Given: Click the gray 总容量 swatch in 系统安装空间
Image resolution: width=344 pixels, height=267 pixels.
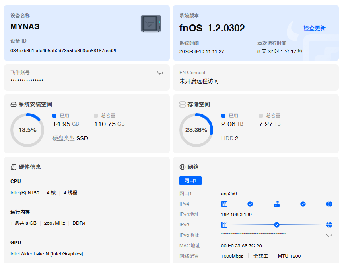Looking at the screenshot, I should tap(96, 116).
